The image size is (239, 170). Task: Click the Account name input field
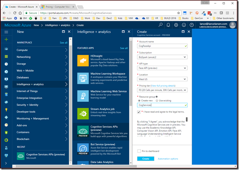(162, 46)
